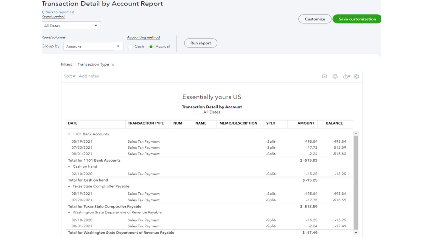Screen dimensions: 424x238
Task: Click Add notes
Action: pos(89,76)
